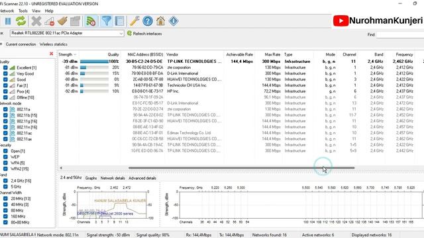The image size is (424, 238).
Task: Click the green Refresh interfaces icon
Action: point(129,33)
